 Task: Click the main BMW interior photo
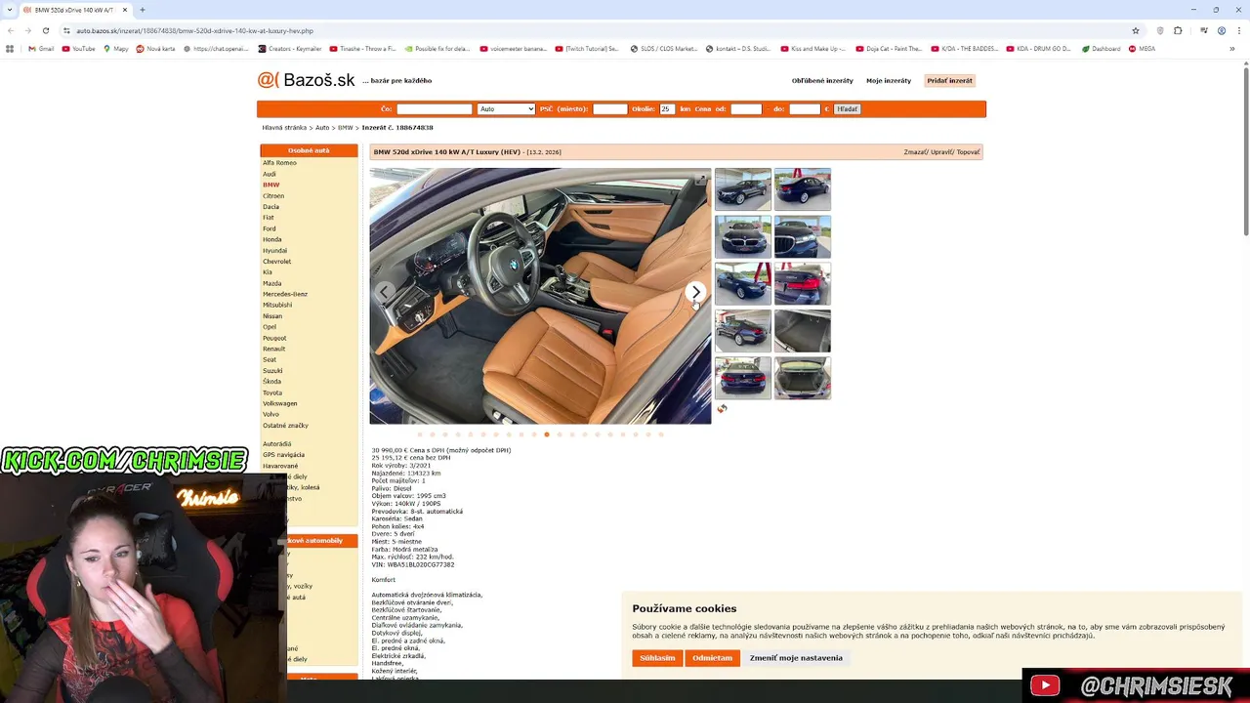click(x=540, y=296)
